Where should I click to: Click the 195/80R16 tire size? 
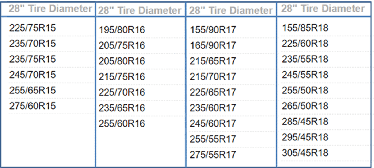click(x=122, y=30)
